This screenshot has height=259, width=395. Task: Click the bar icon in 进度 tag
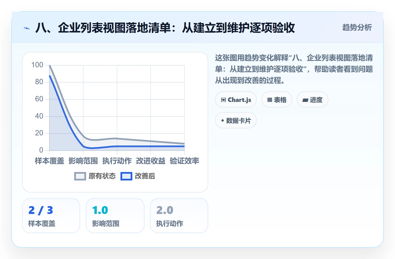(305, 100)
